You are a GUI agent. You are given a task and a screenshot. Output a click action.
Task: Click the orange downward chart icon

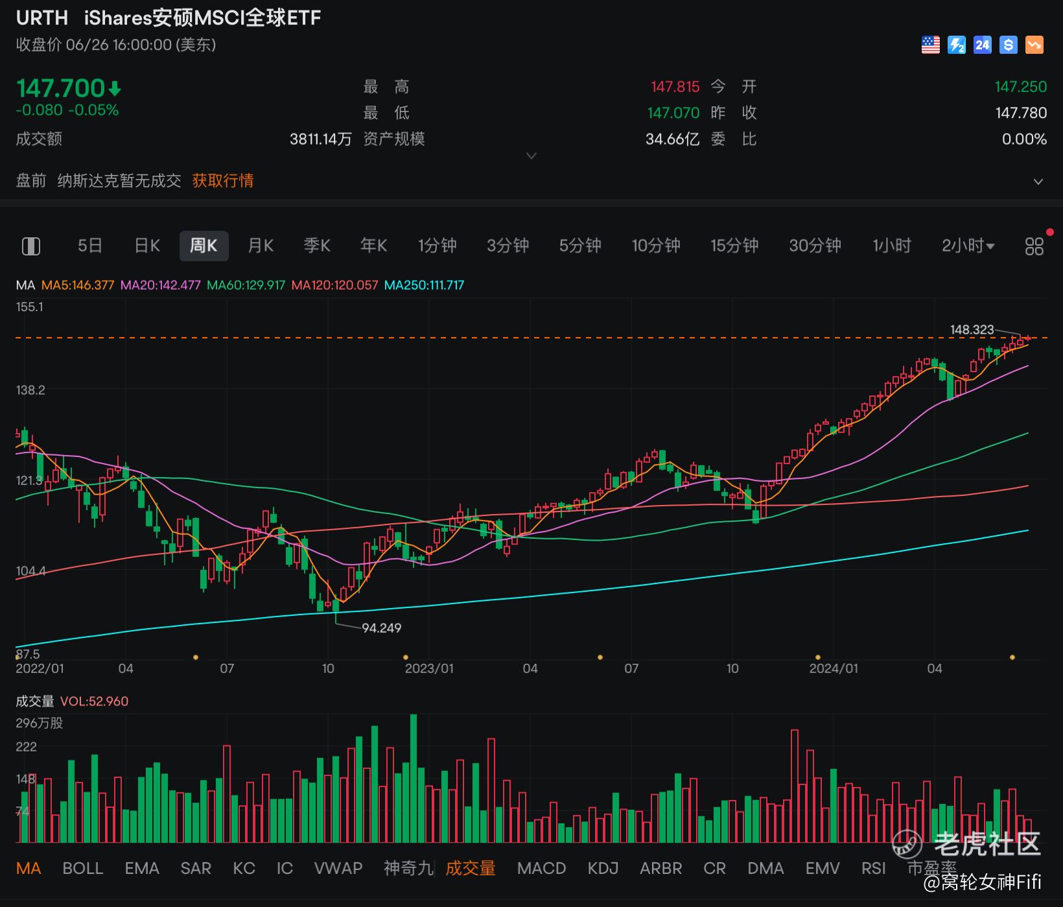1034,45
